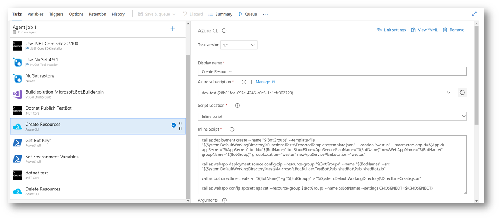The height and width of the screenshot is (219, 500).
Task: Open the Options tab
Action: (x=76, y=14)
